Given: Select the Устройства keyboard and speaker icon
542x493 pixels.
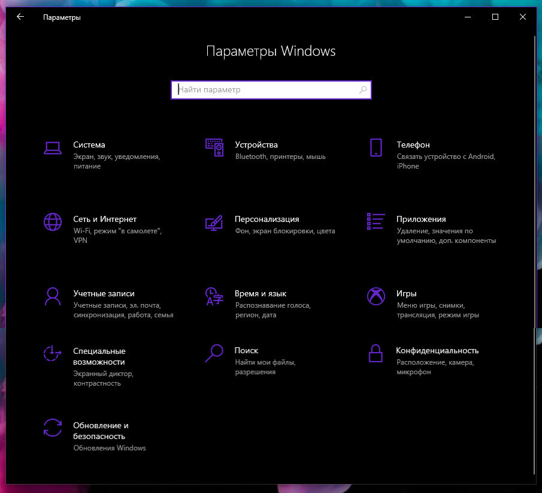Looking at the screenshot, I should coord(214,148).
